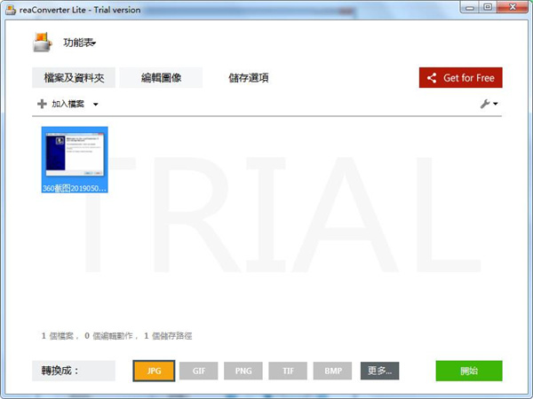Click the plus icon to add files
The image size is (533, 399).
click(x=42, y=104)
